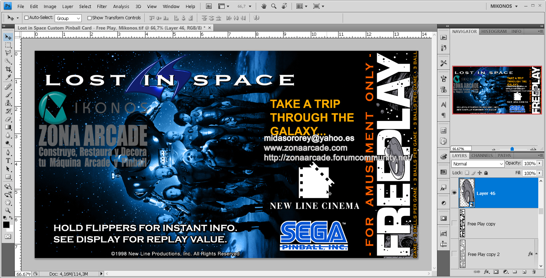Open the Paragraph panel icon
Image resolution: width=546 pixels, height=278 pixels.
point(444,115)
